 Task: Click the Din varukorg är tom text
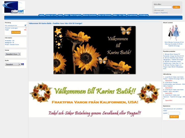[11, 26]
